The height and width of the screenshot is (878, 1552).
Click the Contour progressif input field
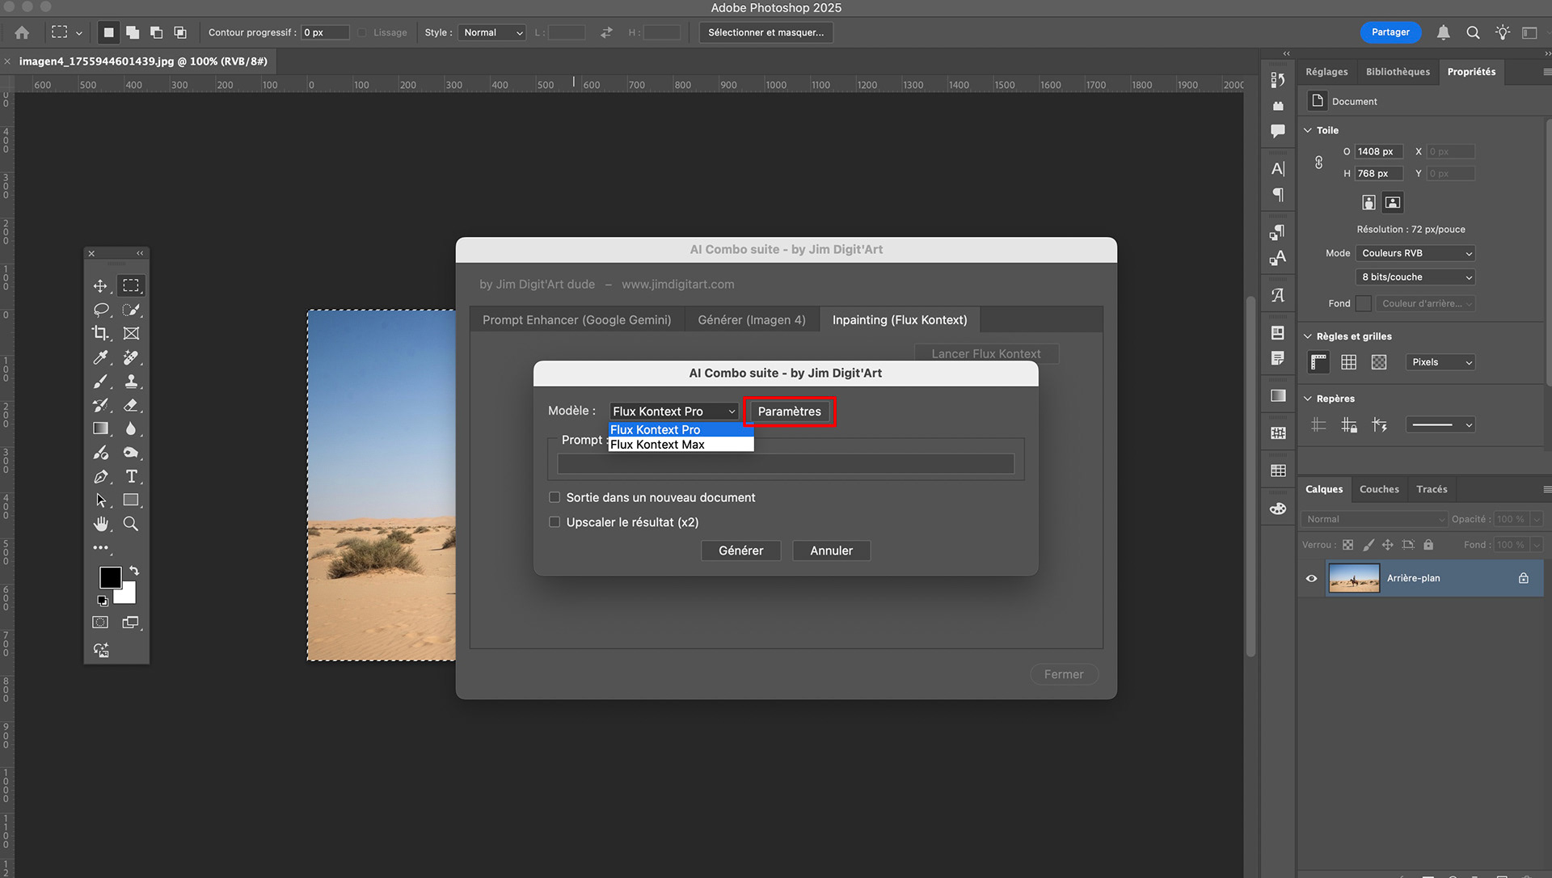325,32
